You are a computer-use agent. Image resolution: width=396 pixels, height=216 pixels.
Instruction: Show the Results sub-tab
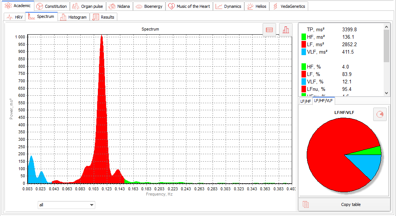click(103, 17)
